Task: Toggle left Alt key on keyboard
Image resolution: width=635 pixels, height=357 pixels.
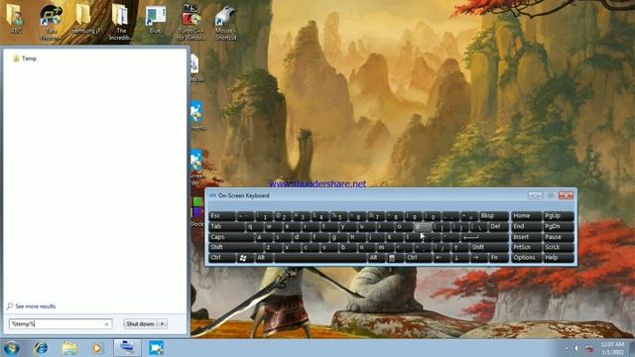Action: click(264, 258)
